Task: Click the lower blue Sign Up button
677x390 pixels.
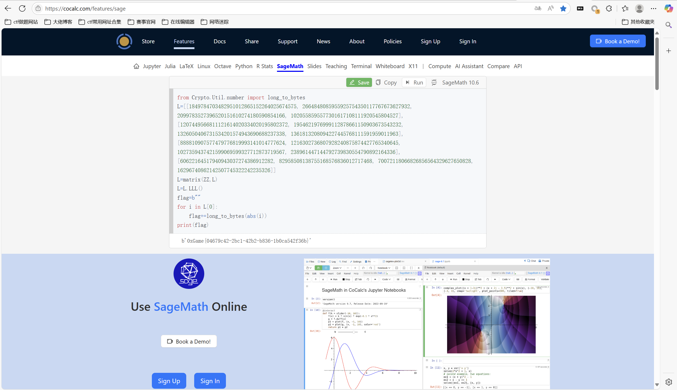Action: click(169, 380)
